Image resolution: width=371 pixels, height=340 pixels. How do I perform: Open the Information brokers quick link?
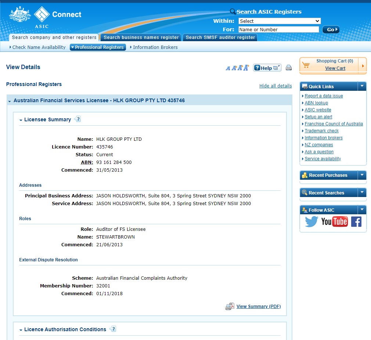pyautogui.click(x=324, y=137)
